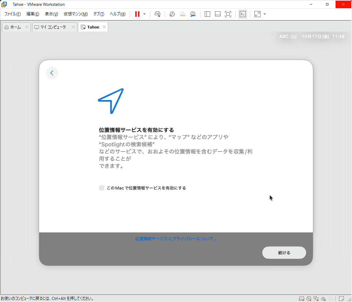Go back with the chevron button
This screenshot has width=352, height=302.
point(52,73)
